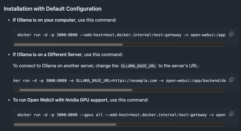Copy the Nvidia GPU support docker command
This screenshot has height=131, width=241.
point(231,114)
